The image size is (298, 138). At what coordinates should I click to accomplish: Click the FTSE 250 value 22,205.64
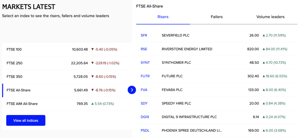79,63
